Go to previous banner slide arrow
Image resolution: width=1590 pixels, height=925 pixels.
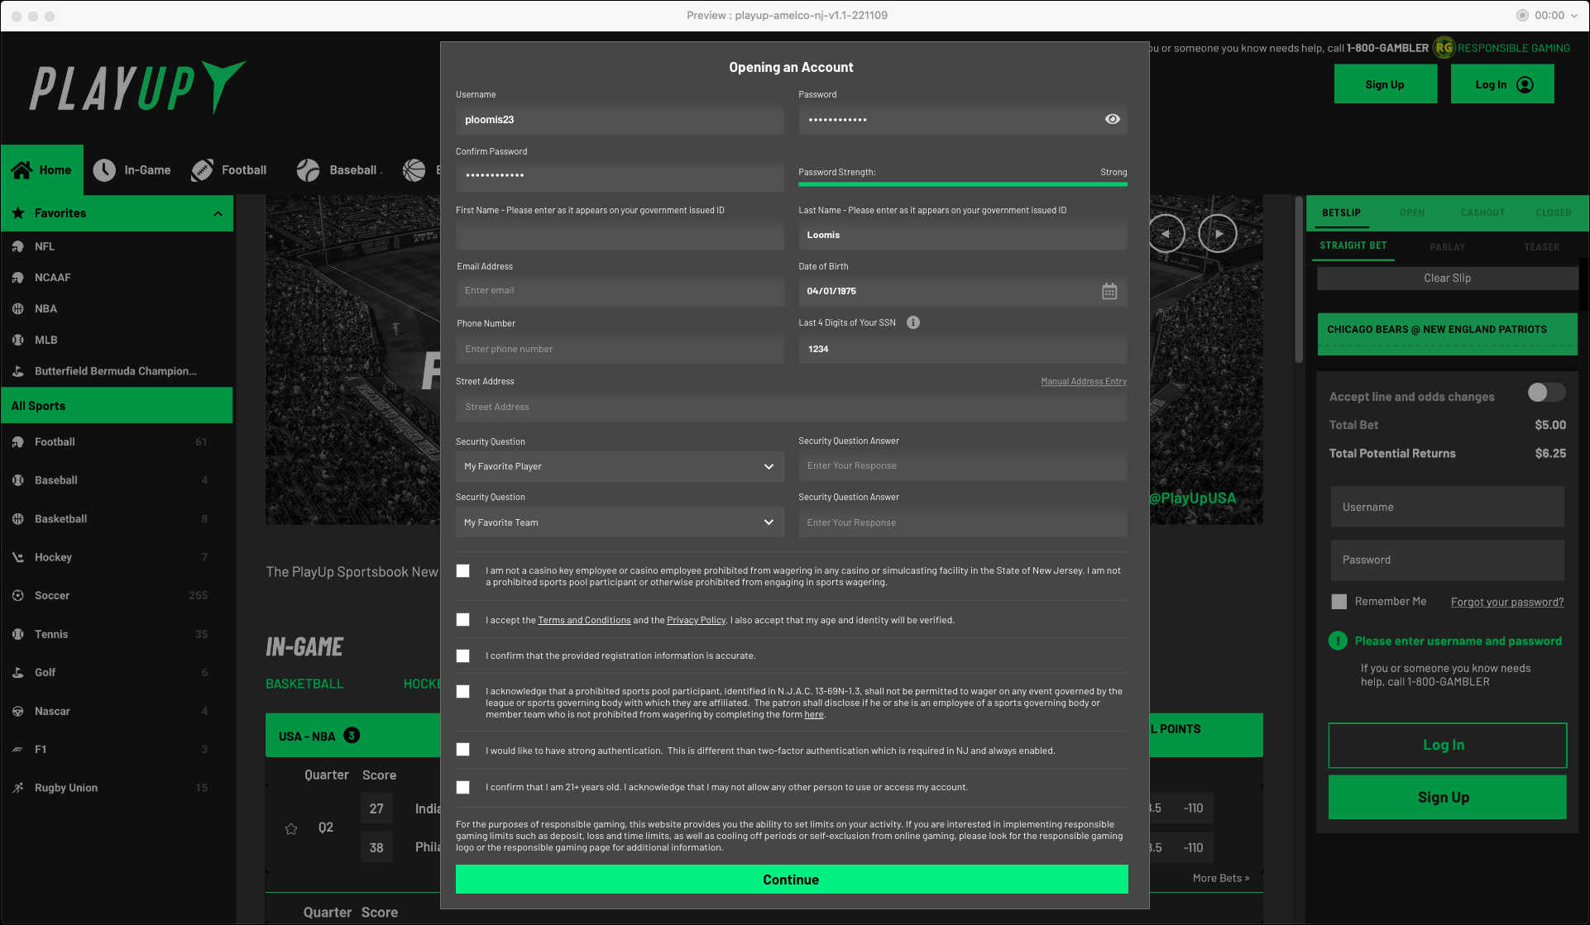(1166, 233)
